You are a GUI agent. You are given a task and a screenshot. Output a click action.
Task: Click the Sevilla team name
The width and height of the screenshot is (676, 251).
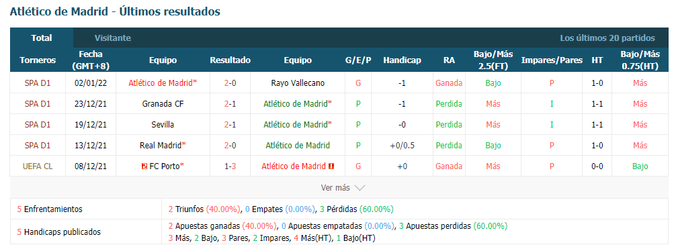pos(163,124)
